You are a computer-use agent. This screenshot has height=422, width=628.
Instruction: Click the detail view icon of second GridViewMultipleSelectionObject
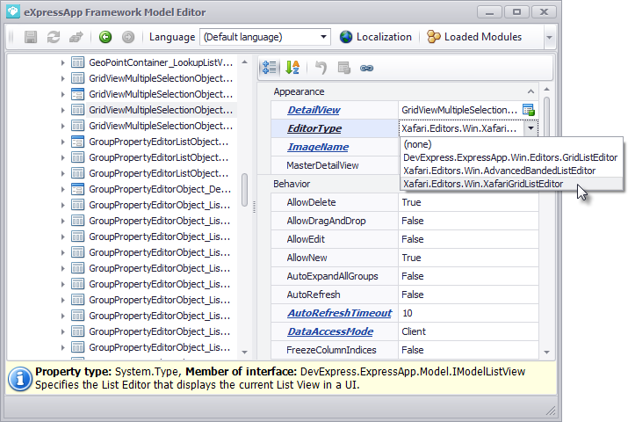[77, 94]
